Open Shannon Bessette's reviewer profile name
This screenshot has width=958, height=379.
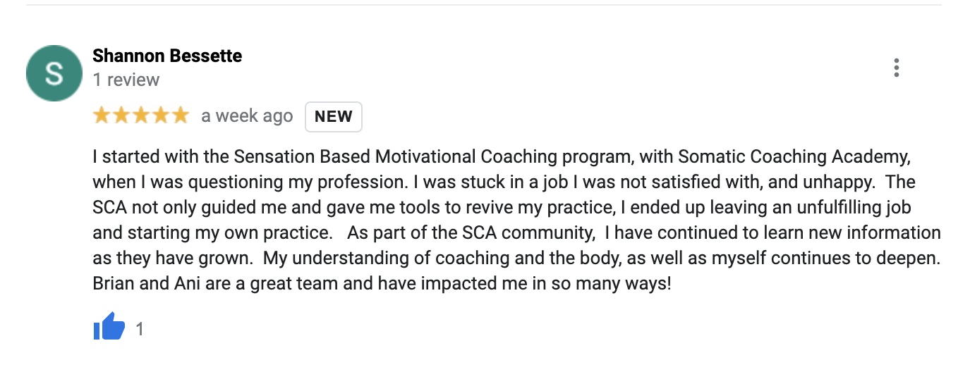tap(167, 56)
